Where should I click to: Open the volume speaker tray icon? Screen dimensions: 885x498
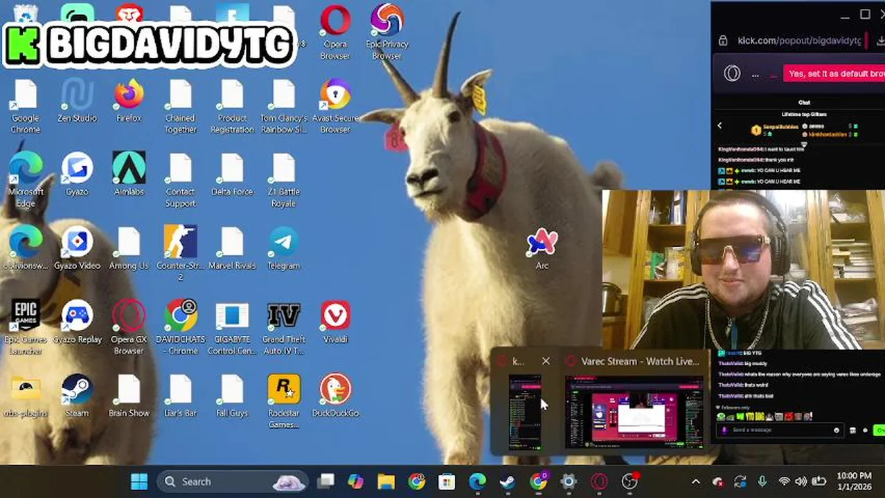801,481
